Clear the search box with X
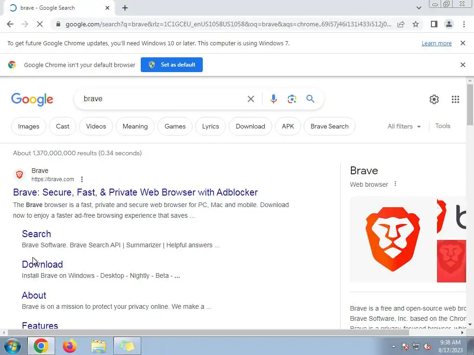Screen dimensions: 474x355 pyautogui.click(x=250, y=99)
